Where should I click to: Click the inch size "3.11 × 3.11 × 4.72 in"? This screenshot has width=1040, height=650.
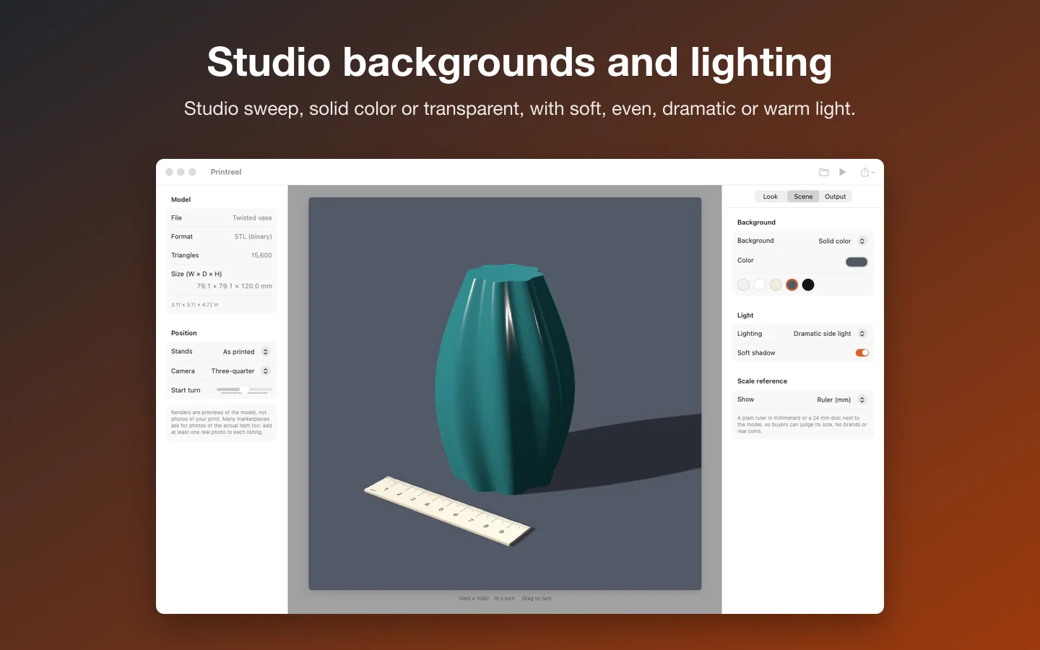click(195, 305)
